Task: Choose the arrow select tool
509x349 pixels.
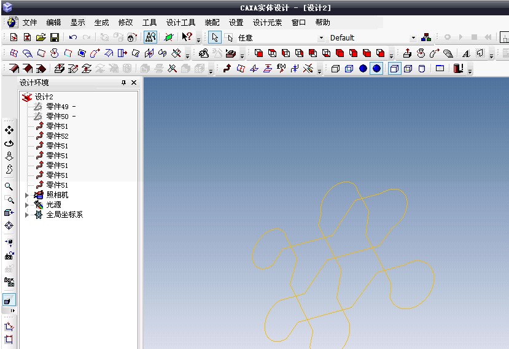Action: (x=215, y=37)
